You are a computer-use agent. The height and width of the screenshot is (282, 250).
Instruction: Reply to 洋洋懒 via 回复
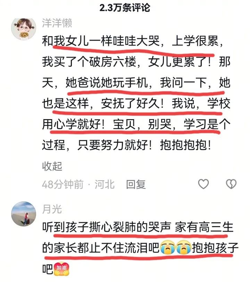[x=136, y=184]
